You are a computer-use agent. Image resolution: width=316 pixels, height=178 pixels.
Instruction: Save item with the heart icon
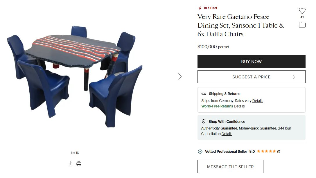(x=302, y=11)
